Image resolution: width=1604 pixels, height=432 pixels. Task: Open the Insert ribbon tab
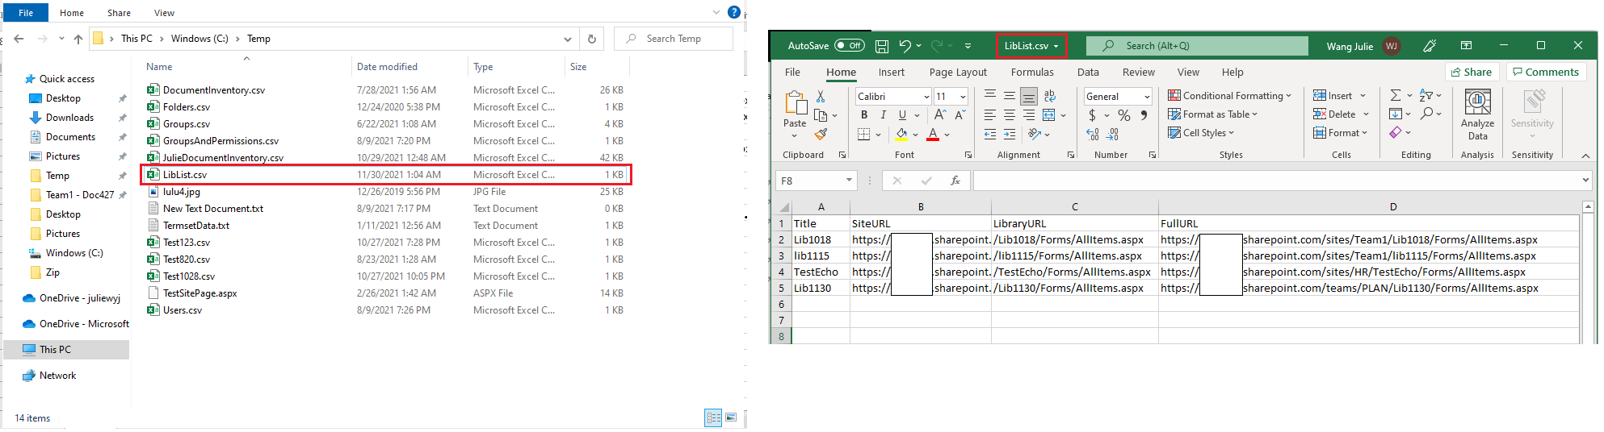(892, 72)
